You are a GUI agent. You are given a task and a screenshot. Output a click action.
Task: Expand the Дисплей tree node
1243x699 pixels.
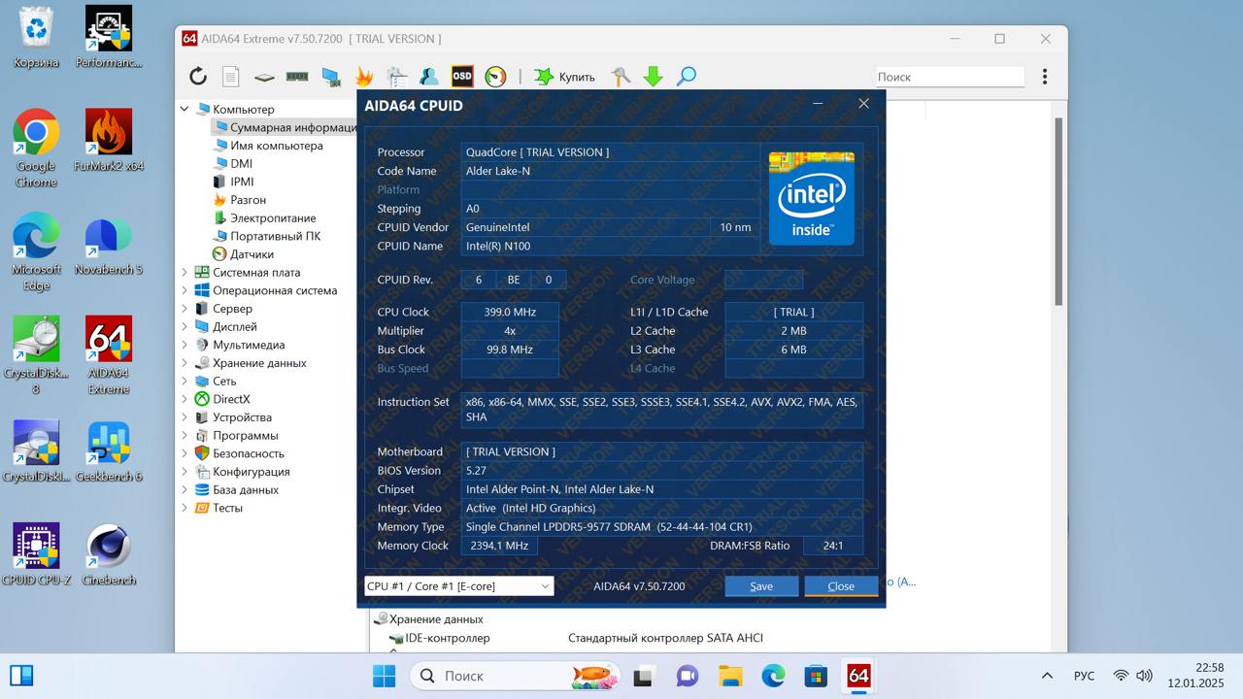[185, 327]
